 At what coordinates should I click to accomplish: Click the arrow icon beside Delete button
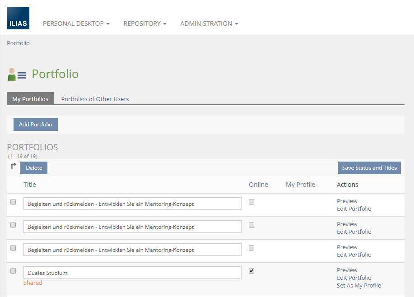coord(14,167)
